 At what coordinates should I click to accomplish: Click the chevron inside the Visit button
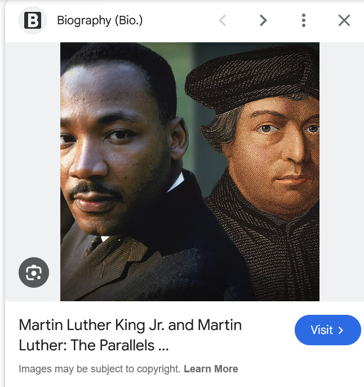click(x=341, y=330)
